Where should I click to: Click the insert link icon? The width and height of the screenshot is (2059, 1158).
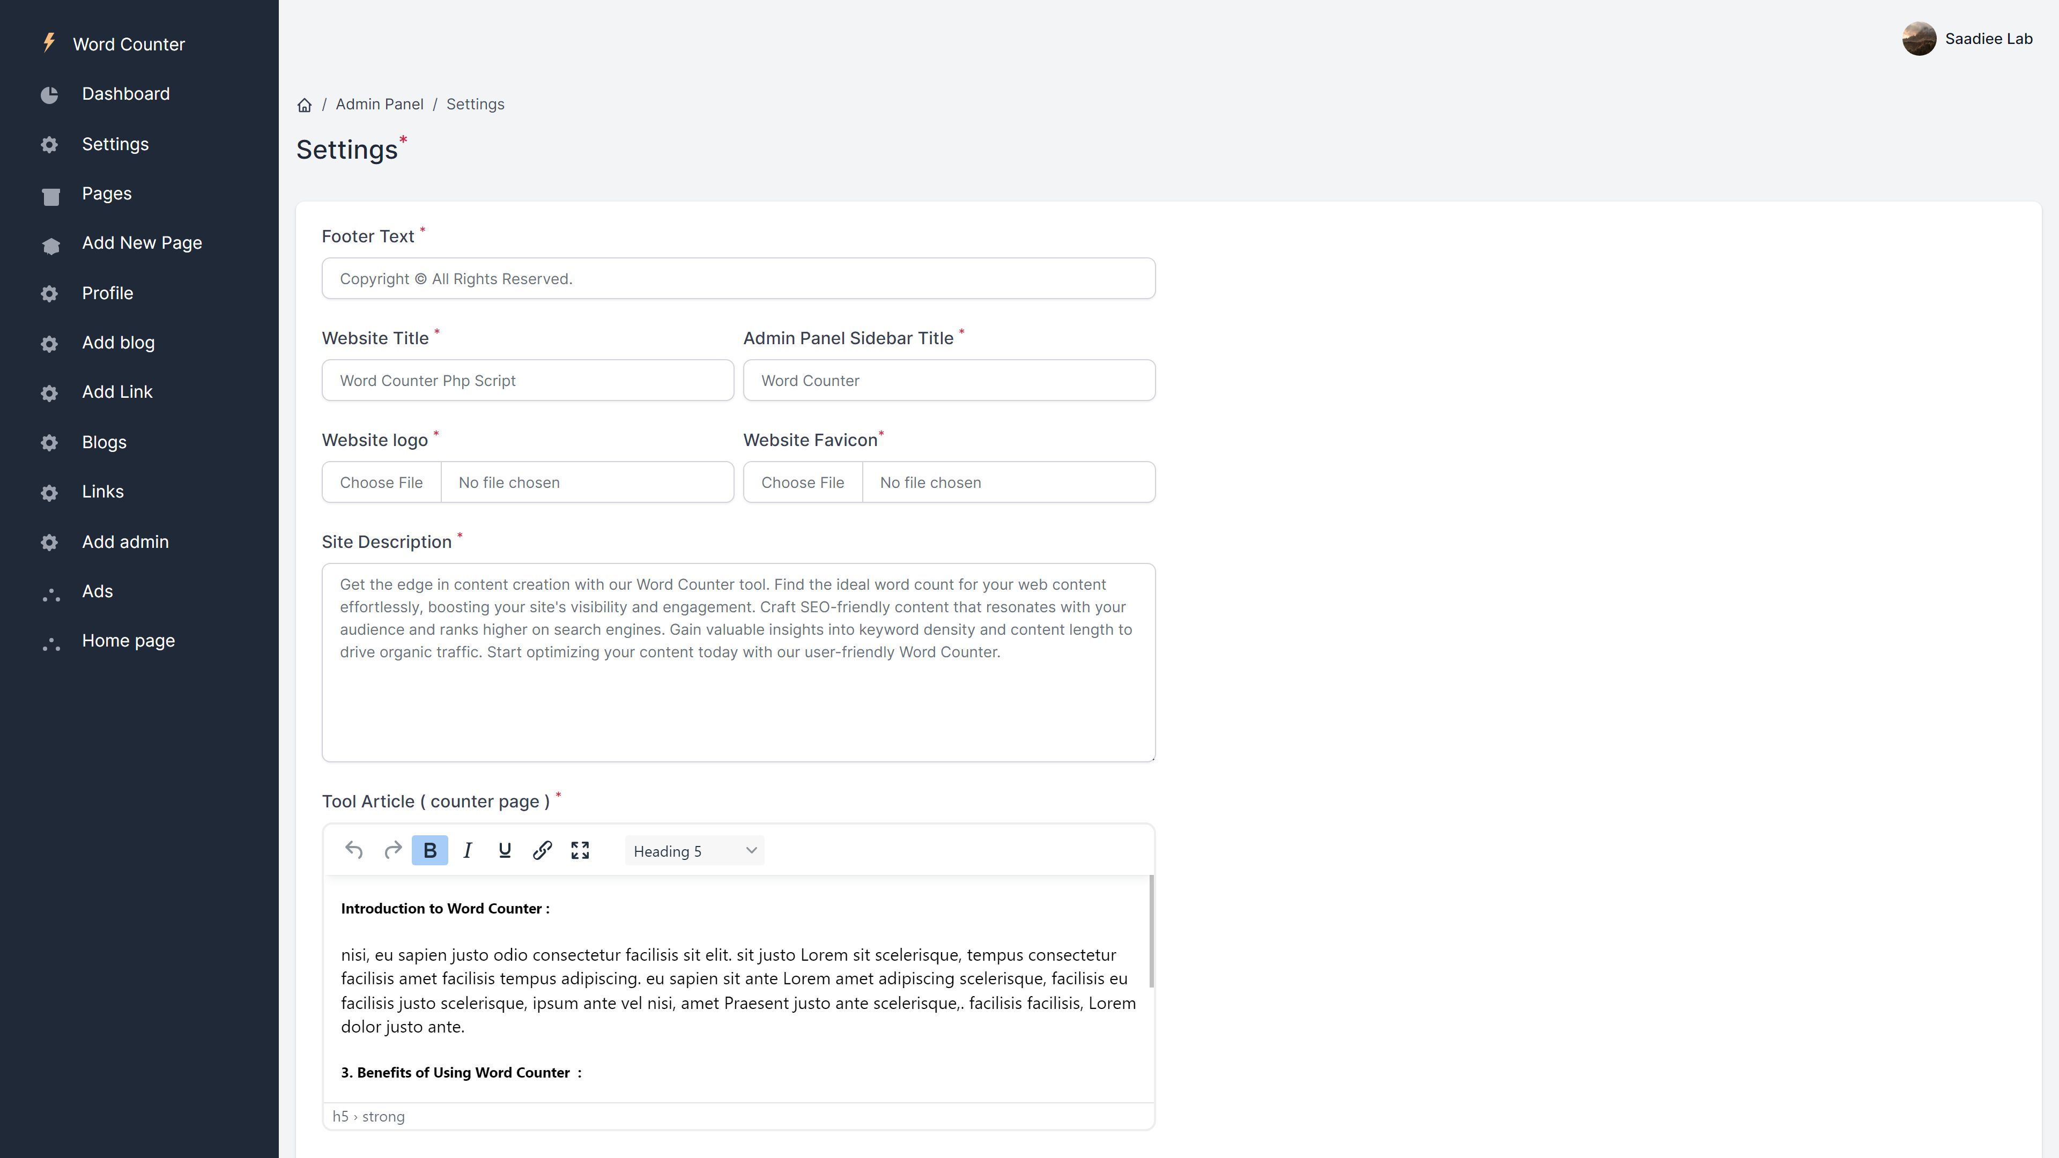pyautogui.click(x=542, y=850)
